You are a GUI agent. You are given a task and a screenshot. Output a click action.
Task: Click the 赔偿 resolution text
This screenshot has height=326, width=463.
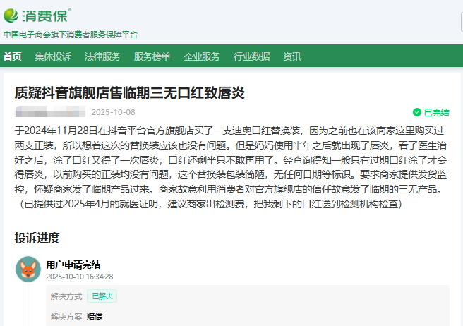pos(95,316)
